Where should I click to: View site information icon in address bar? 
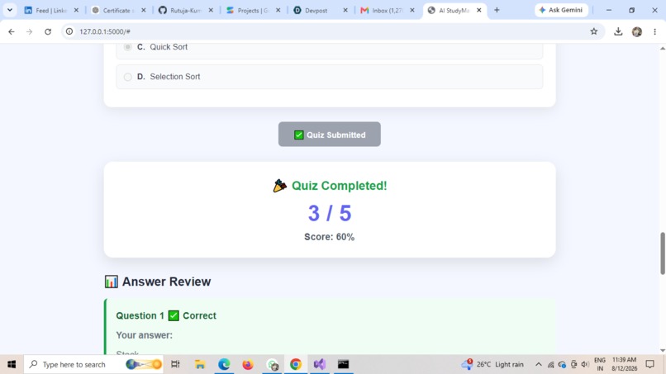69,31
